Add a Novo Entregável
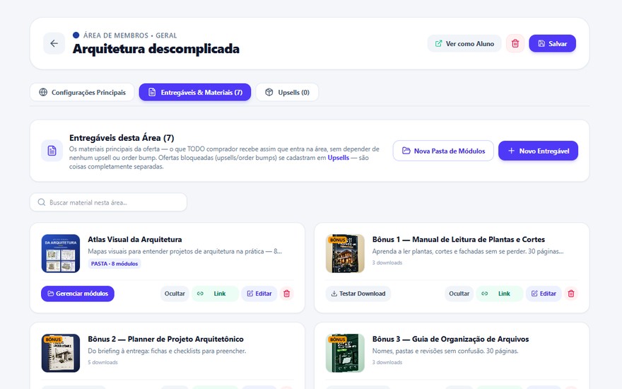Screen dimensions: 622x389 coord(538,151)
